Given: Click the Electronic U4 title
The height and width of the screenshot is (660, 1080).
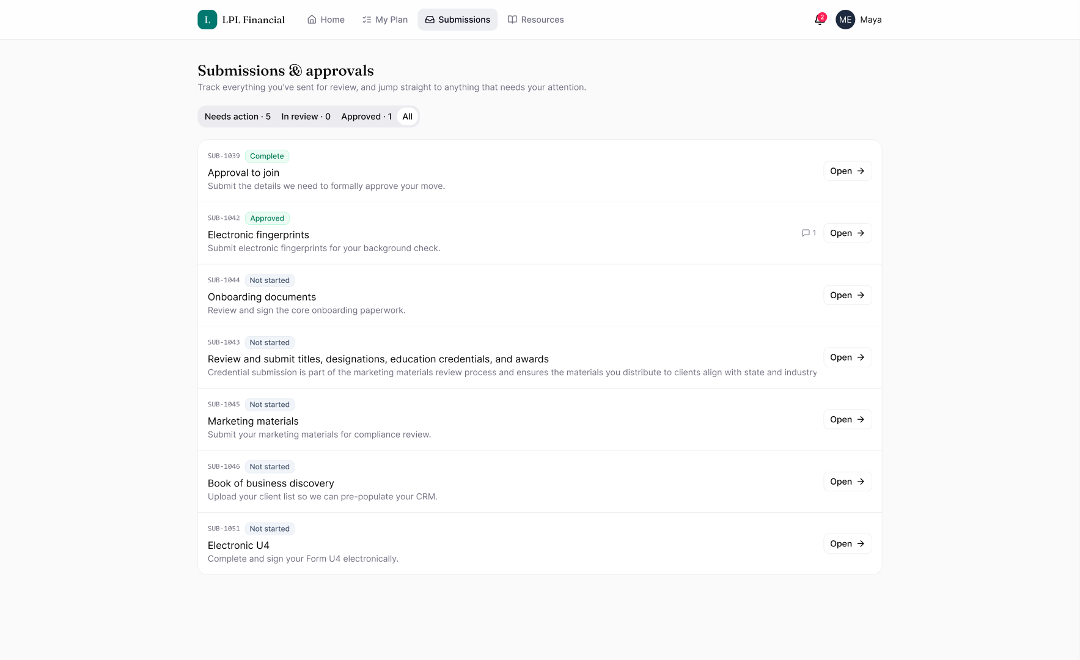Looking at the screenshot, I should (238, 545).
